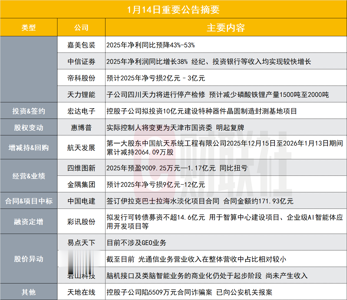Image resolution: width=347 pixels, height=300 pixels.
Task: Click text '2025年净利同比预降43%-53%'
Action: 151,45
